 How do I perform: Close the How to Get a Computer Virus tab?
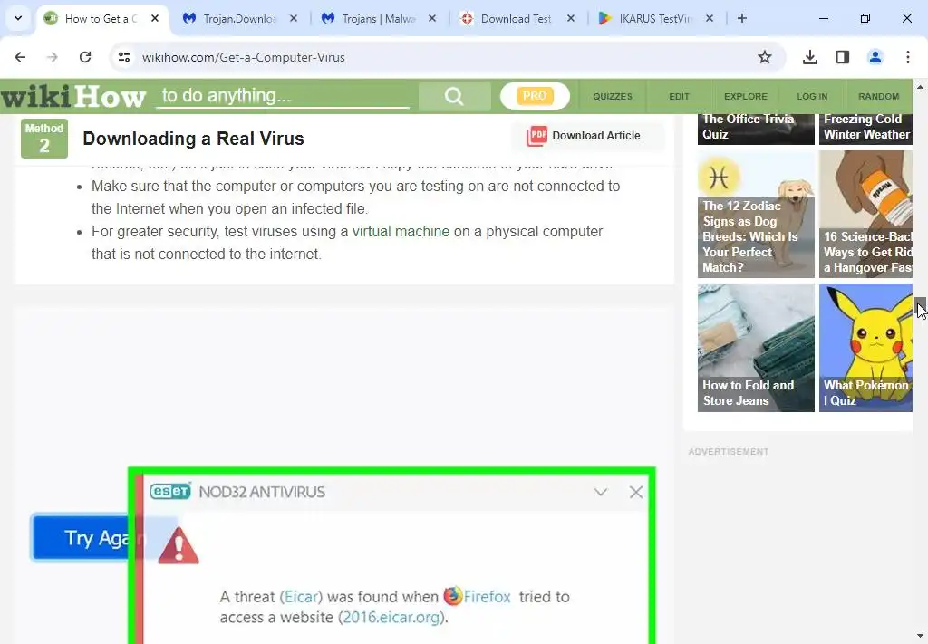[155, 18]
